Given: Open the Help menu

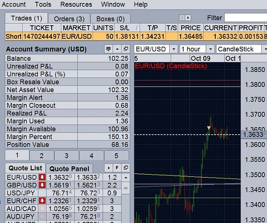Looking at the screenshot, I should 141,4.
